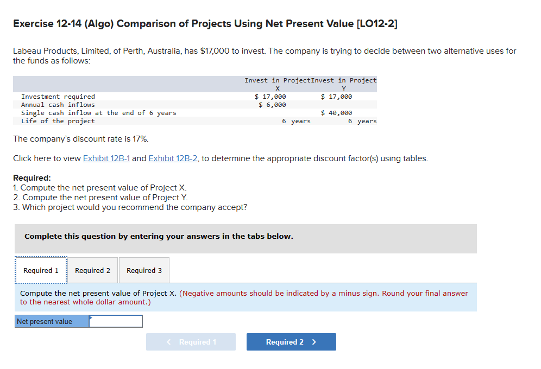Click the Investment required table row
The width and height of the screenshot is (541, 369).
(163, 97)
